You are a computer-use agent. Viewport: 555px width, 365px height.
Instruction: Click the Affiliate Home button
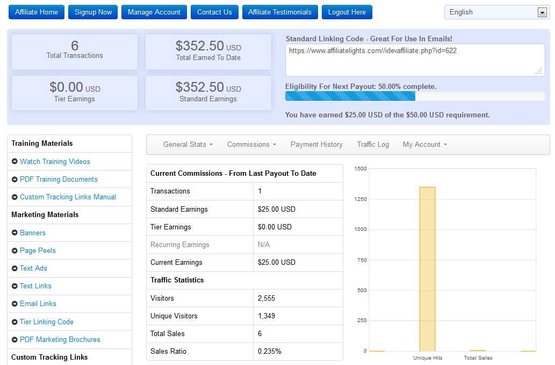37,12
